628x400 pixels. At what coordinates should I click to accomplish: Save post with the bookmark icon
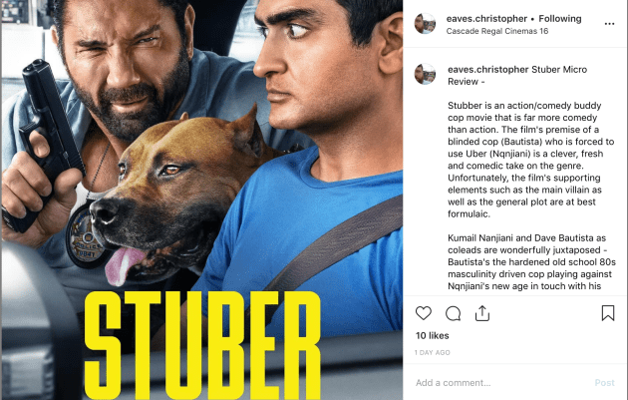click(608, 313)
